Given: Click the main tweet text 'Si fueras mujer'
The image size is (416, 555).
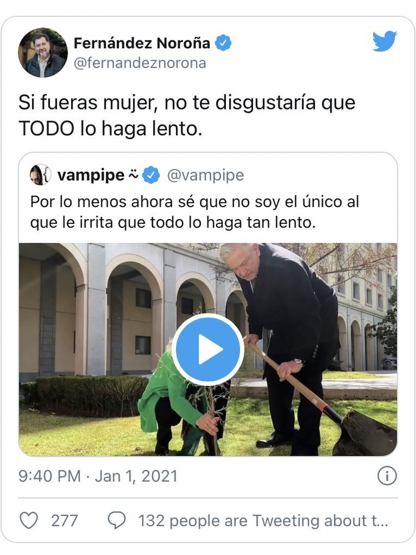Looking at the screenshot, I should 187,115.
